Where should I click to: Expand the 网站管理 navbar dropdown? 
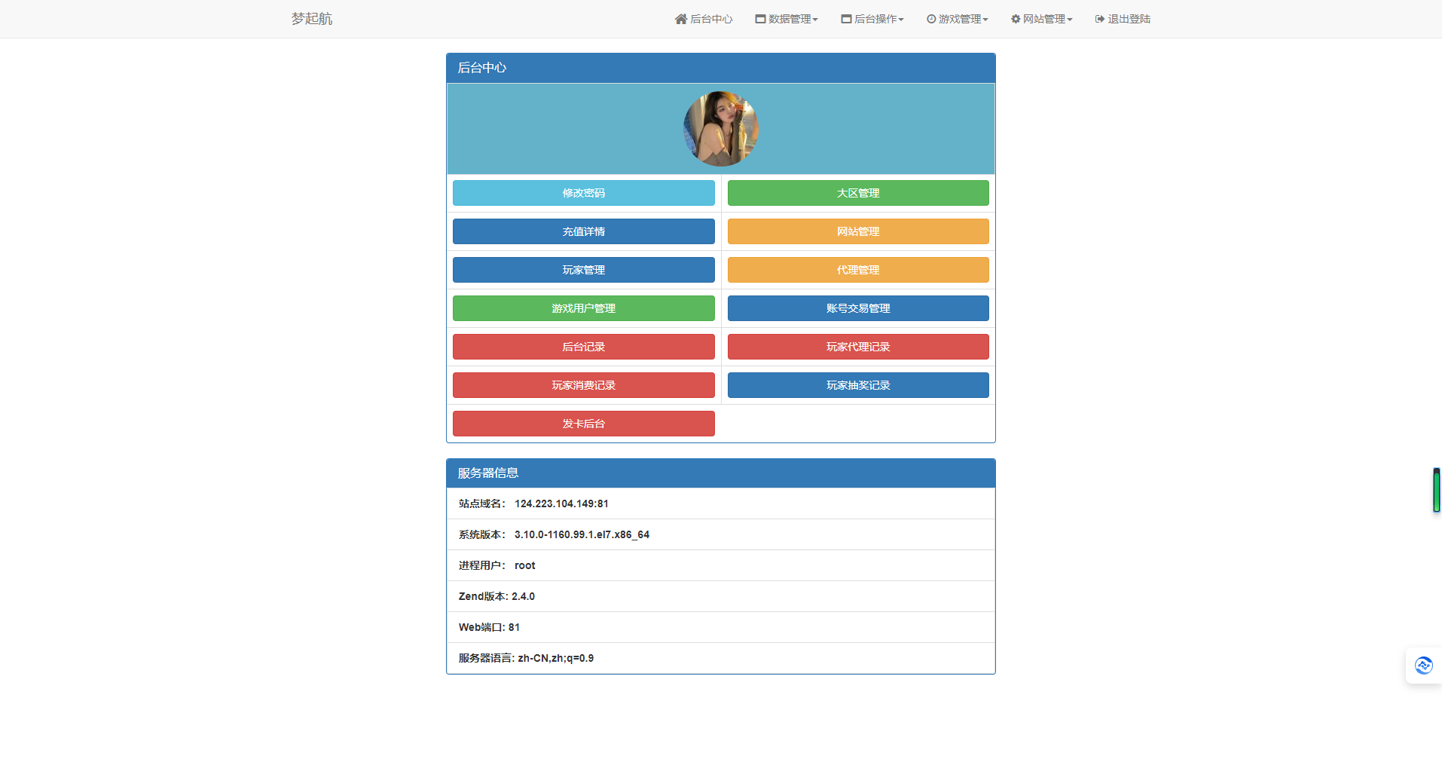pos(1042,19)
